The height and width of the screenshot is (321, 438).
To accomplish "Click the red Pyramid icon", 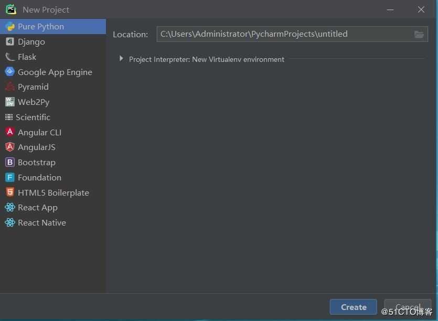I will click(x=10, y=87).
